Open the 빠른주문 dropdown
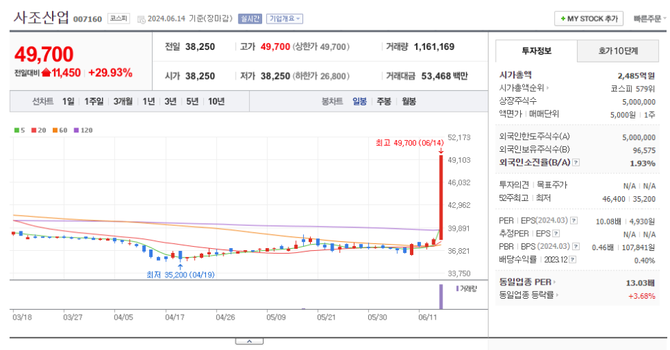670x350 pixels. click(x=649, y=19)
